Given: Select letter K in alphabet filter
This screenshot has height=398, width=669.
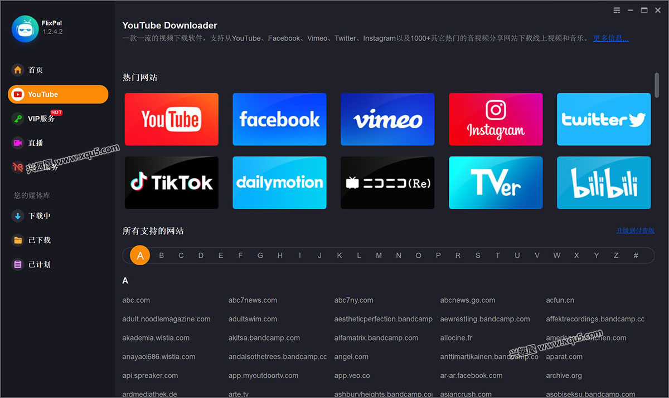Looking at the screenshot, I should [340, 255].
